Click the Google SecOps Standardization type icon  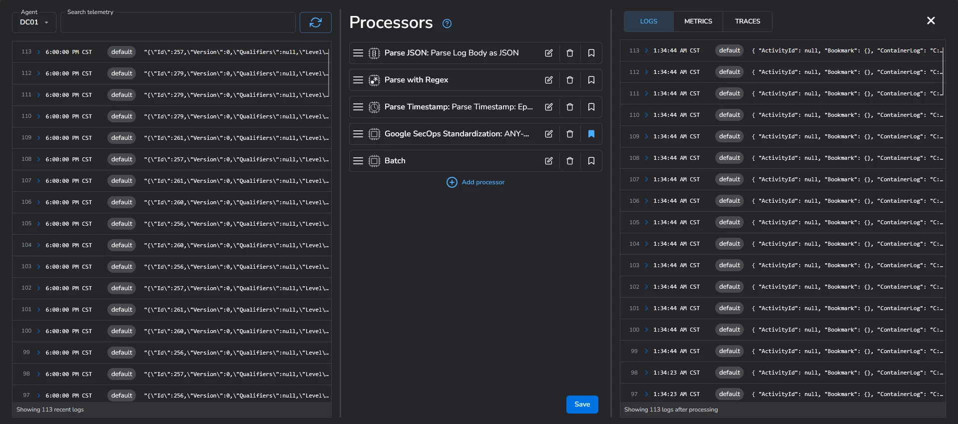(x=374, y=134)
